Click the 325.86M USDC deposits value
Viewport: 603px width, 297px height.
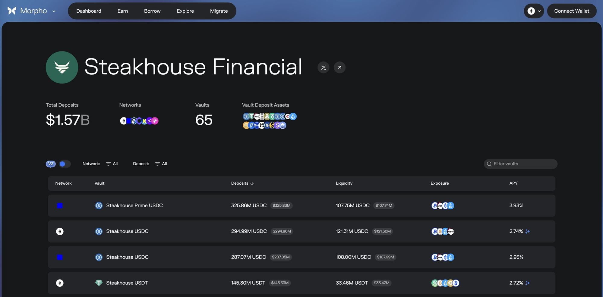click(249, 206)
